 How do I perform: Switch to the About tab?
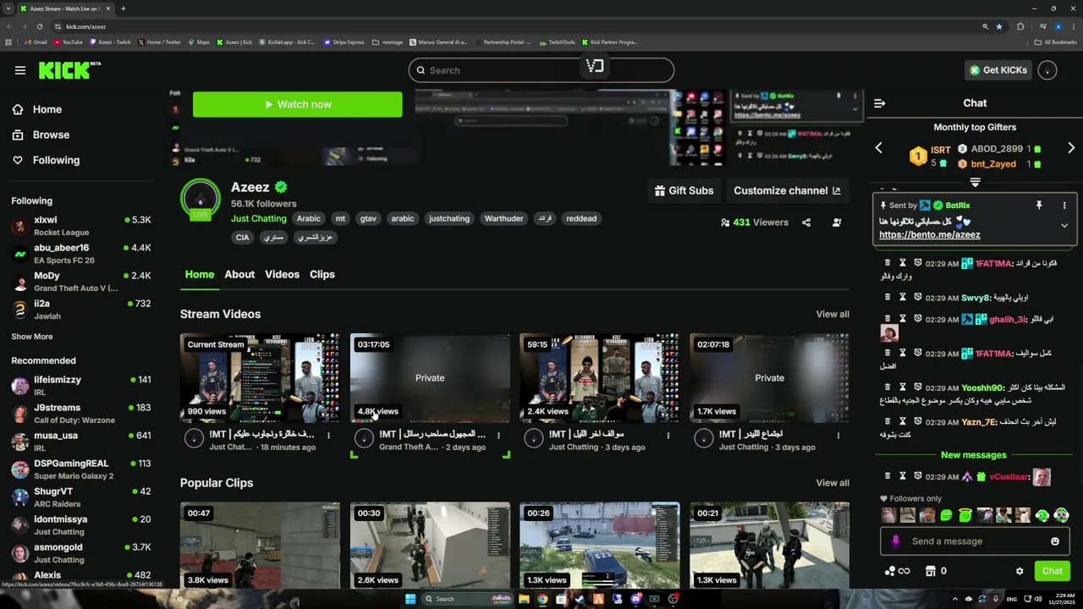click(239, 274)
